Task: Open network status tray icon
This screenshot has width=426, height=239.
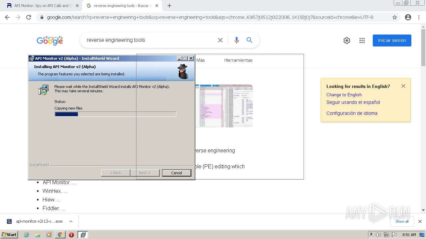Action: coord(386,235)
